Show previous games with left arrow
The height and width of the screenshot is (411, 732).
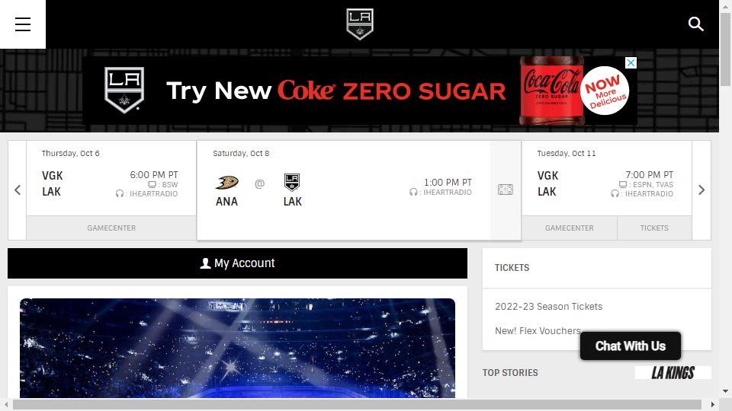pyautogui.click(x=18, y=190)
